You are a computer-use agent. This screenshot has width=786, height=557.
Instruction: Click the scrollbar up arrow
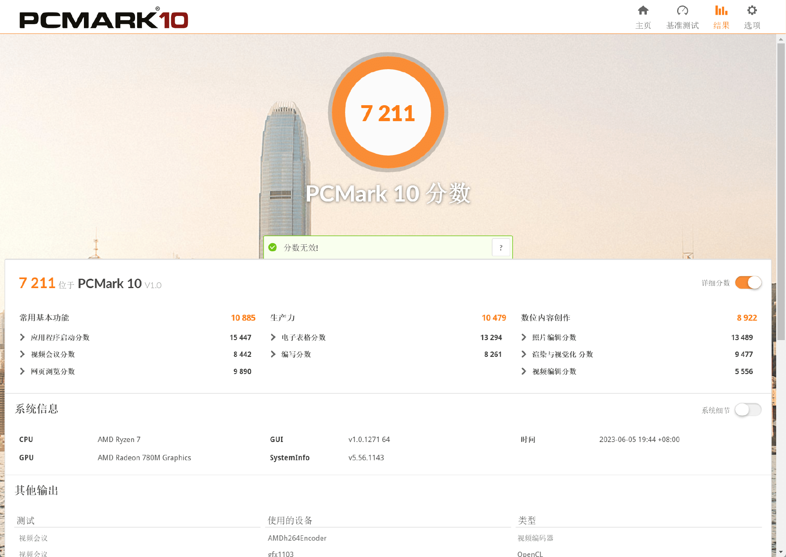(x=781, y=39)
